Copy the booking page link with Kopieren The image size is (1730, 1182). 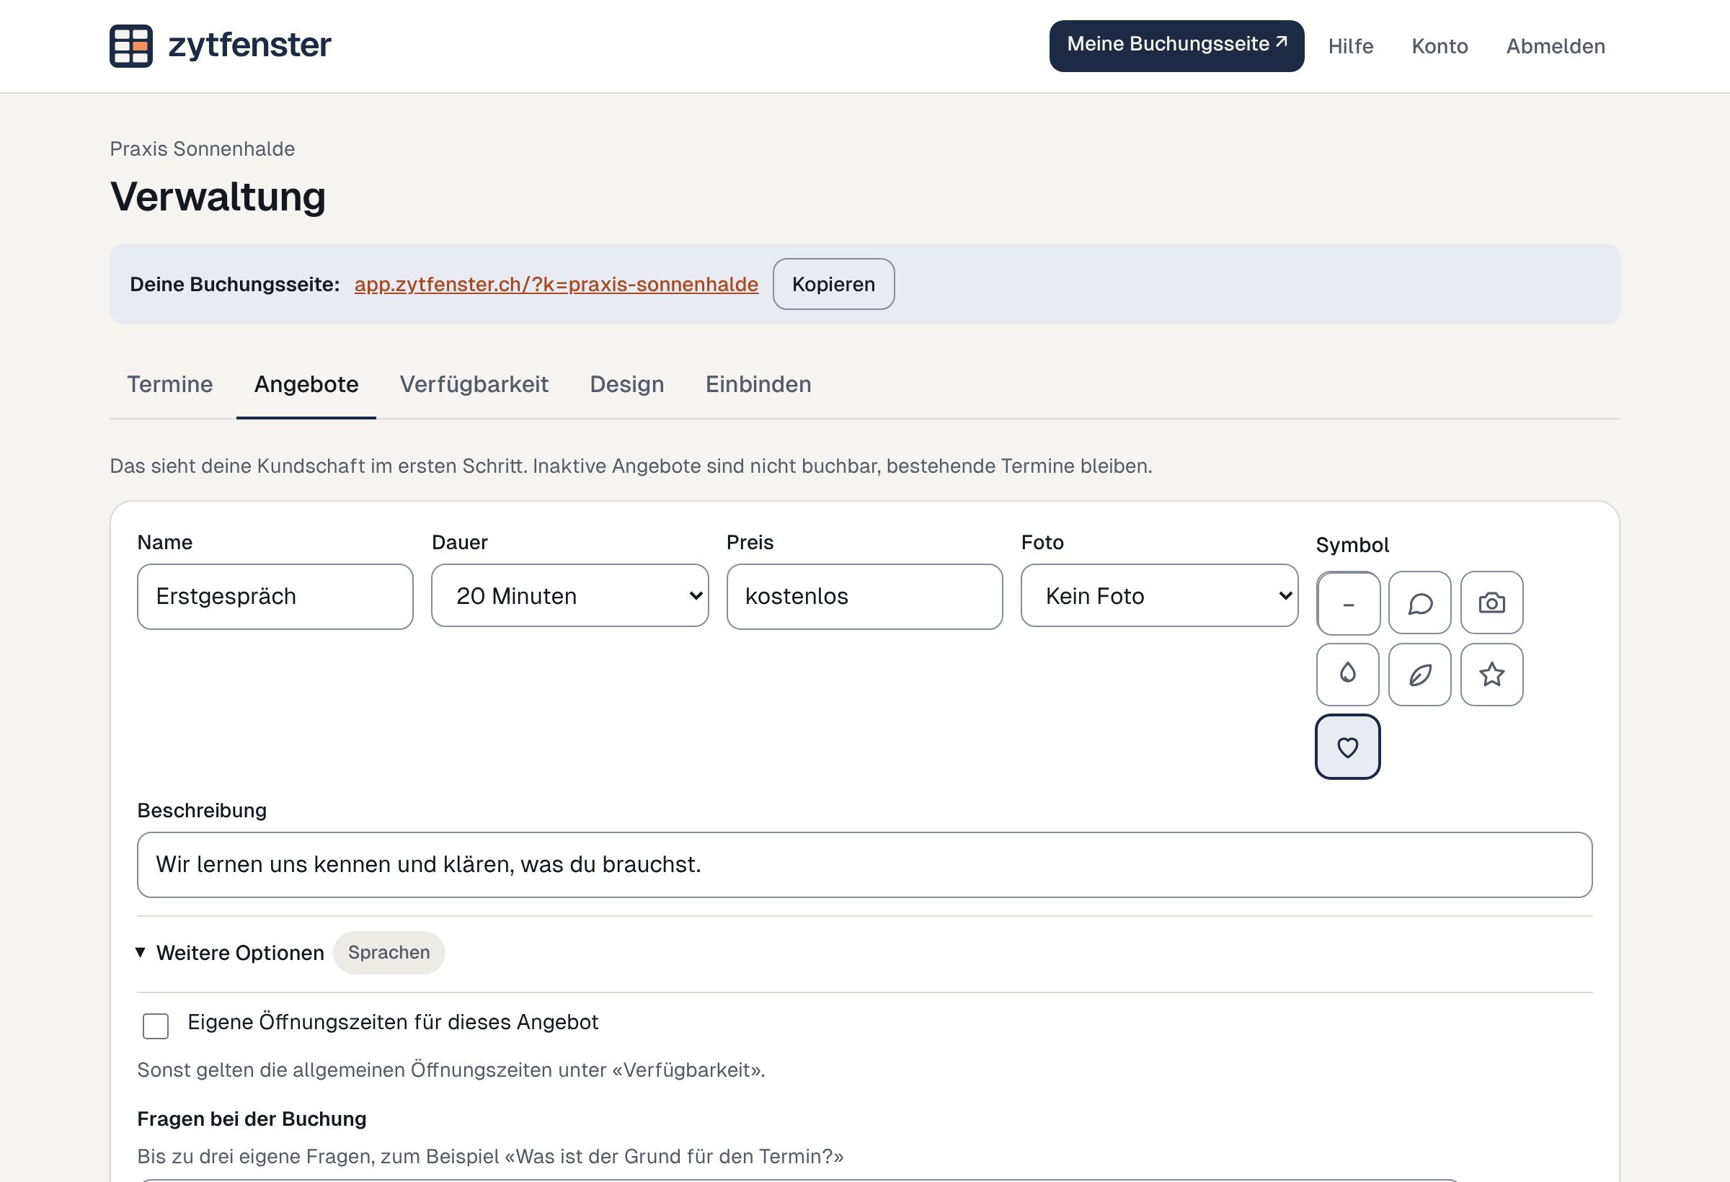(834, 285)
